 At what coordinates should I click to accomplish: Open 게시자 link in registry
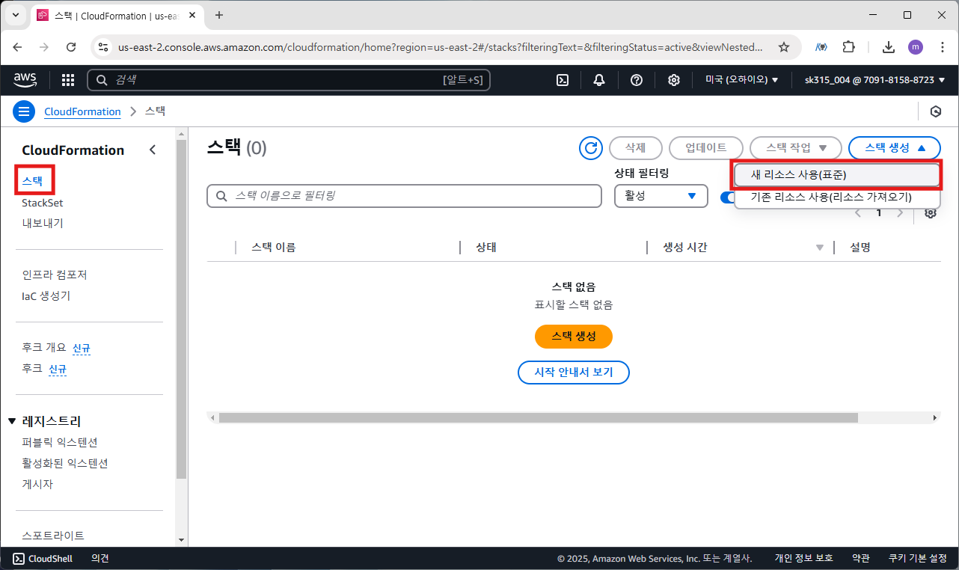tap(37, 484)
